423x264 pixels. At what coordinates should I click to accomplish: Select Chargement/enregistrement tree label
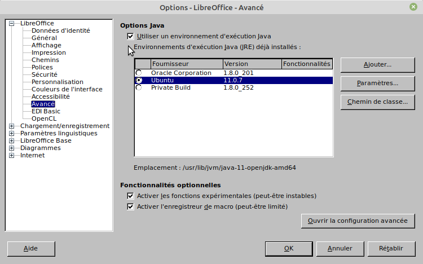tap(65, 126)
